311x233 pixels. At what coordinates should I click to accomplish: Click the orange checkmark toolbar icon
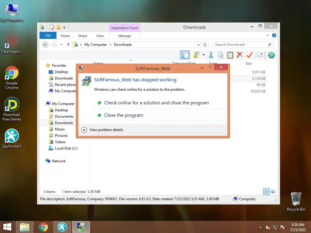(249, 55)
